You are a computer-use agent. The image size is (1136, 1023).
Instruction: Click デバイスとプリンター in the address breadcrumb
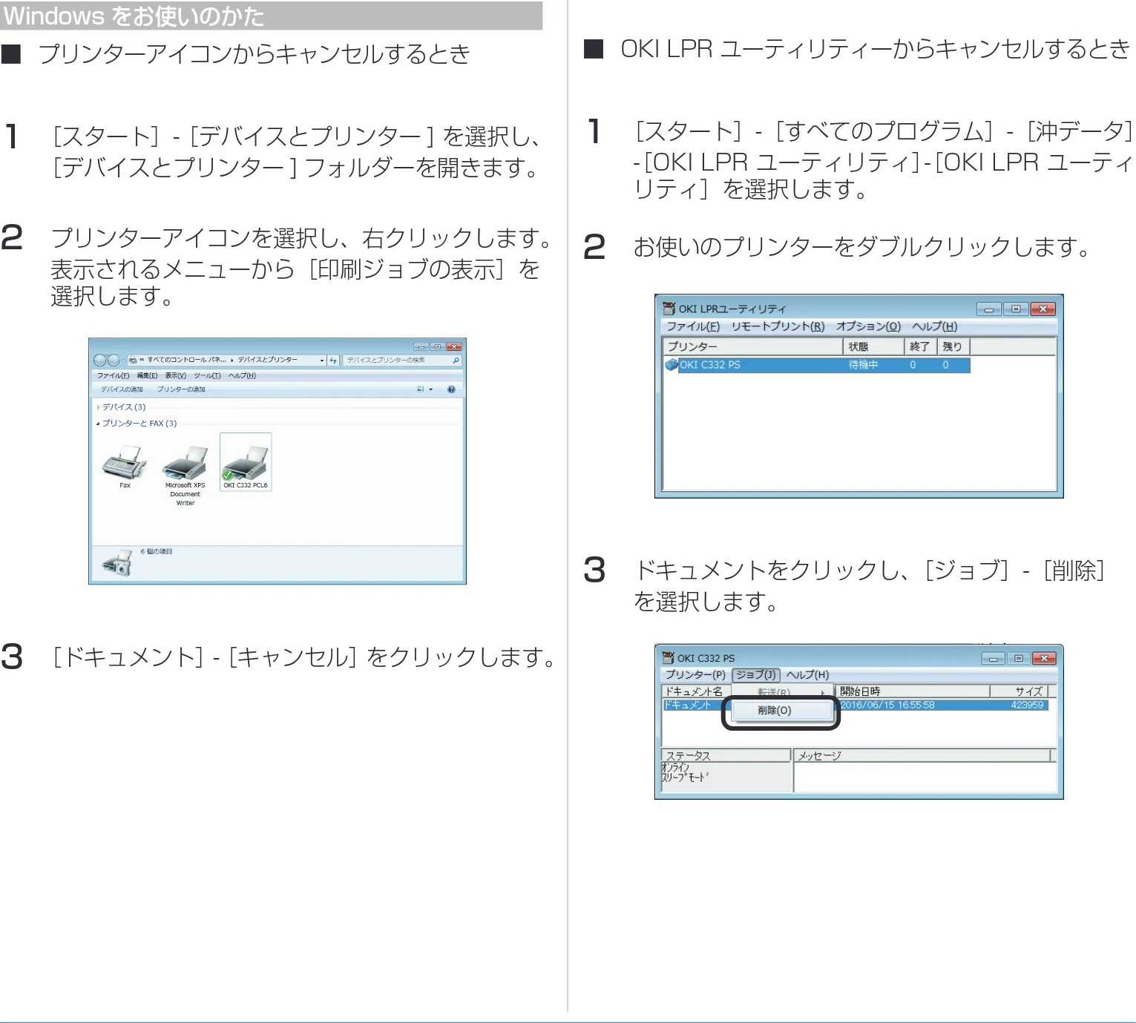pos(268,360)
